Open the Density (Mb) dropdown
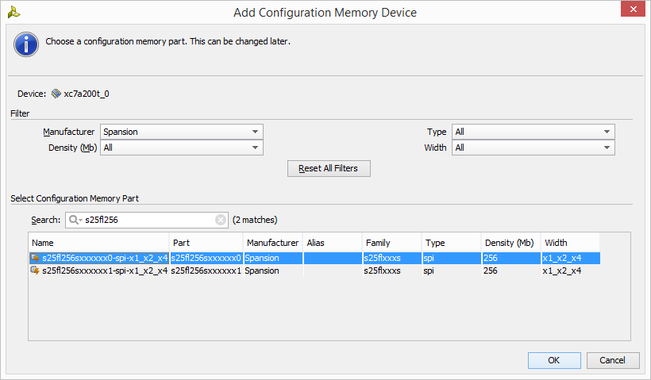The height and width of the screenshot is (380, 651). coord(182,148)
